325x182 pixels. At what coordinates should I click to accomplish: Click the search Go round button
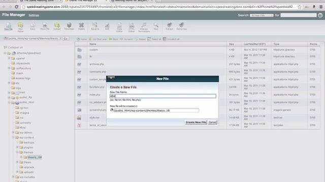(320, 15)
